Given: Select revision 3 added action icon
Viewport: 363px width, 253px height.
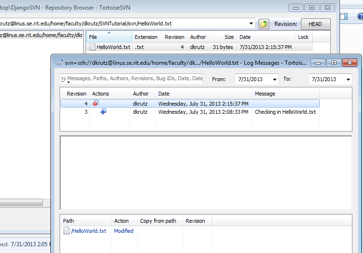Looking at the screenshot, I should (103, 111).
